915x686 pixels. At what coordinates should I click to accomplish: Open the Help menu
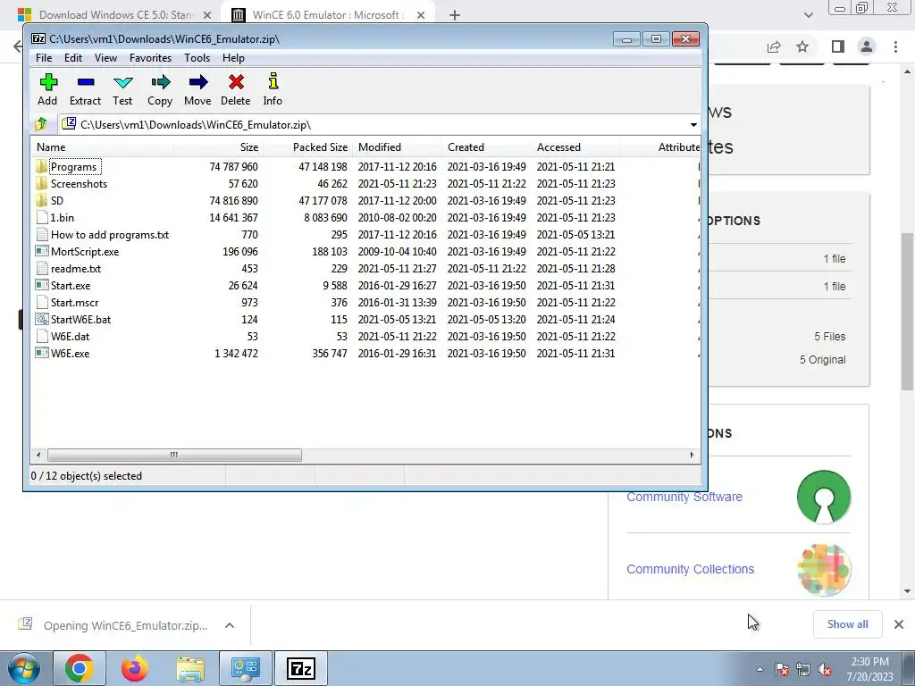click(233, 58)
